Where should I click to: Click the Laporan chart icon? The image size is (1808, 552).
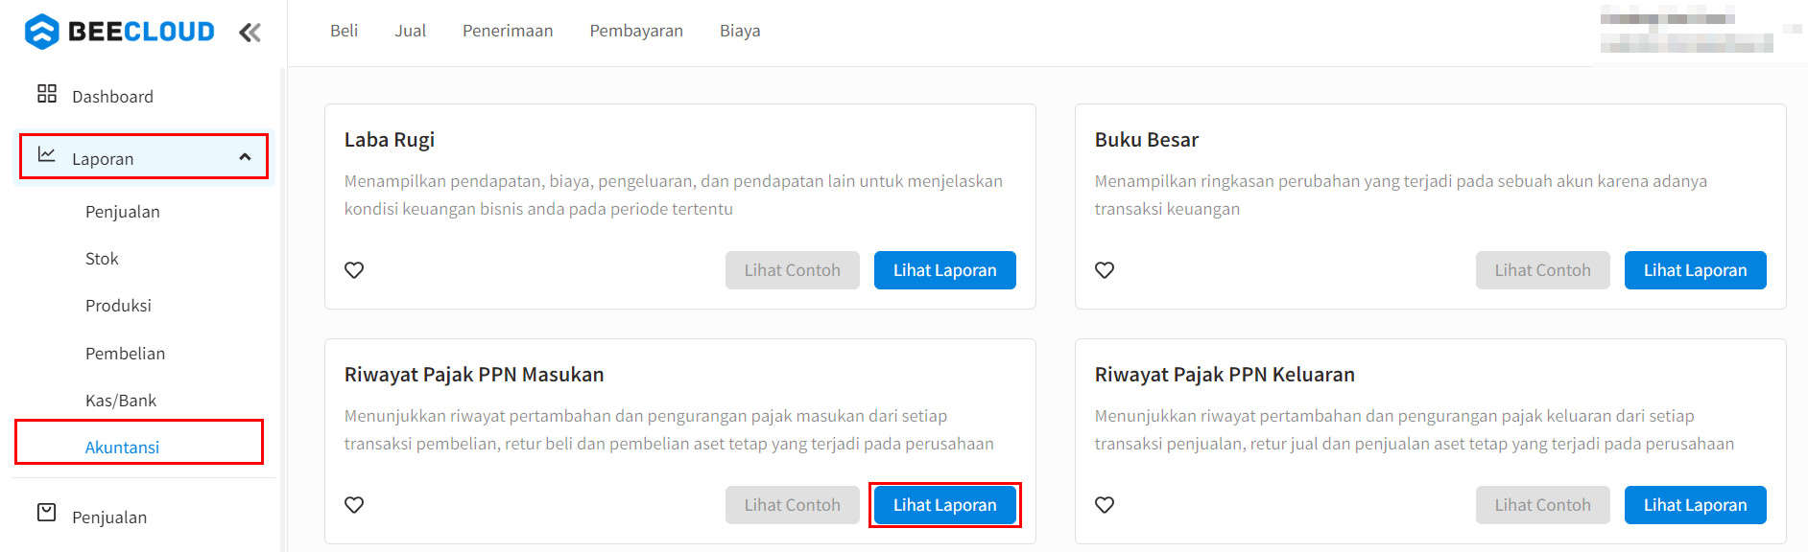pyautogui.click(x=46, y=154)
